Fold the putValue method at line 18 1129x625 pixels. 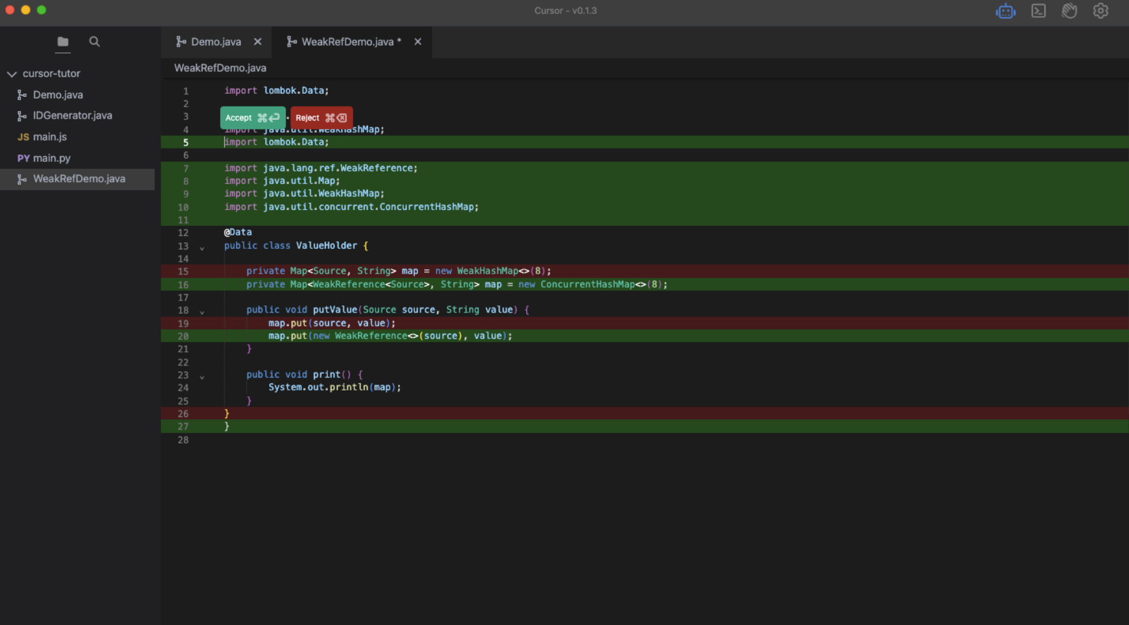click(x=202, y=312)
